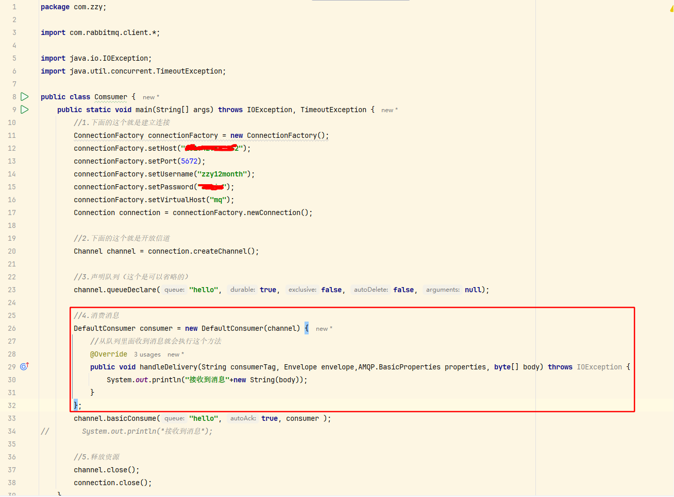Click the "arguments:" parameter hint
The height and width of the screenshot is (497, 674).
pos(443,290)
